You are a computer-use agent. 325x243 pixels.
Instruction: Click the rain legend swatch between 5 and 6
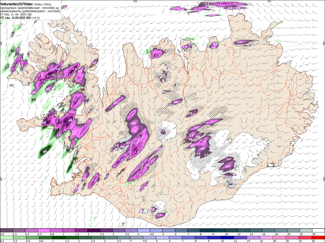click(162, 238)
